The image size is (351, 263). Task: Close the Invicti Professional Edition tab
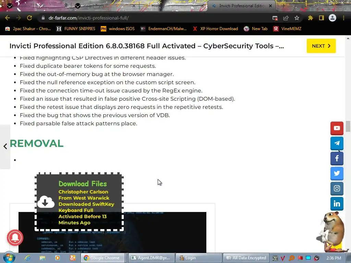pyautogui.click(x=270, y=6)
